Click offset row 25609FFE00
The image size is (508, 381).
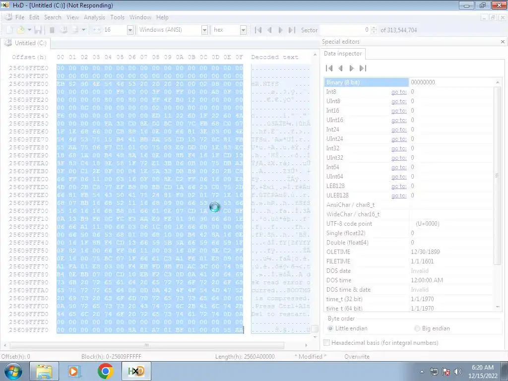click(29, 83)
